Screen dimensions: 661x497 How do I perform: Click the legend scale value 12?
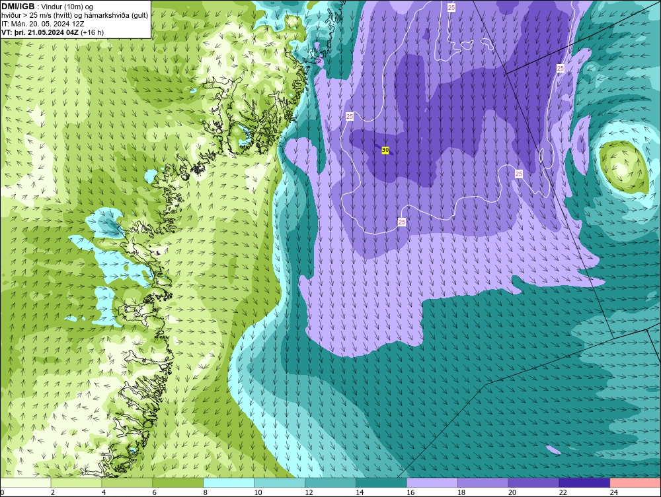point(309,492)
